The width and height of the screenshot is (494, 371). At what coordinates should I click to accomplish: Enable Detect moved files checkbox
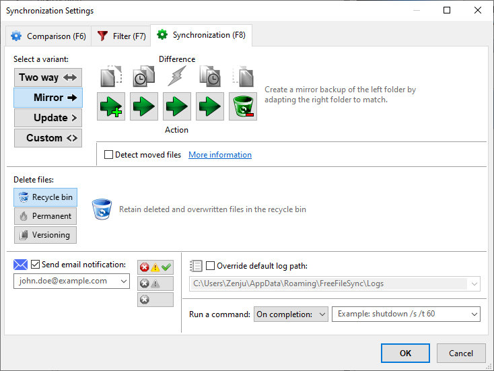tap(108, 155)
